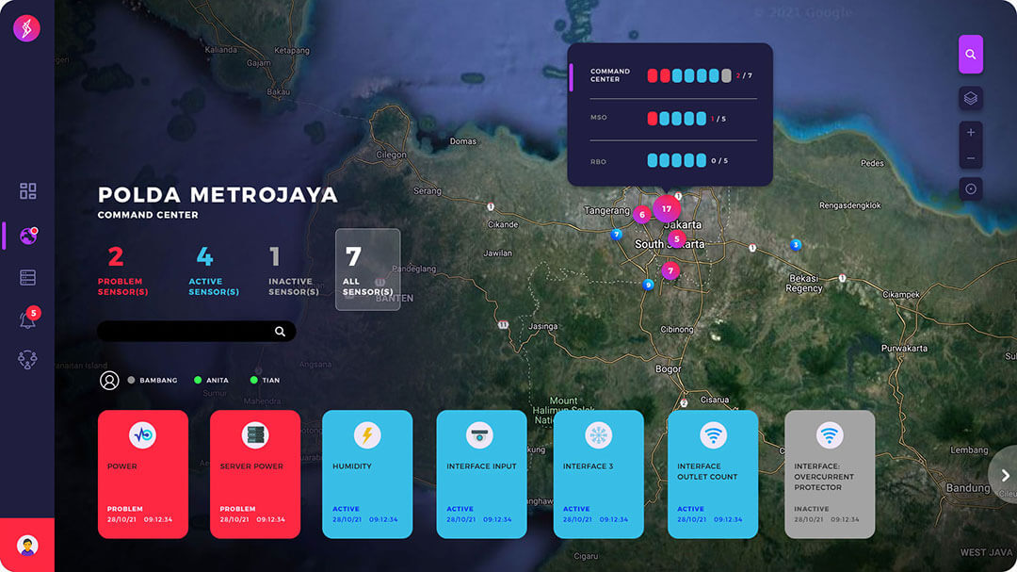
Task: Open notifications bell with 5 badge
Action: pyautogui.click(x=27, y=319)
